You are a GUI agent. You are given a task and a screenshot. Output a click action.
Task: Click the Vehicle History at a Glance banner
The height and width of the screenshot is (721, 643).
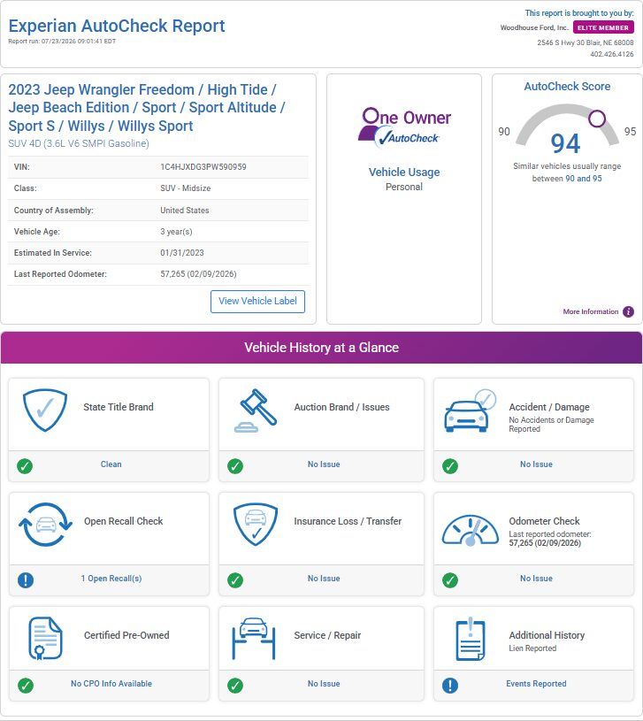point(321,347)
